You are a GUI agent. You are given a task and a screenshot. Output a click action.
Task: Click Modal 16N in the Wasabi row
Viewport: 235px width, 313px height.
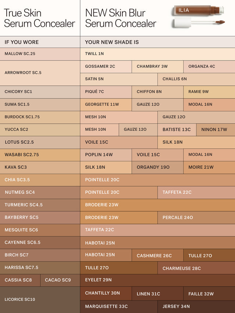pos(209,155)
